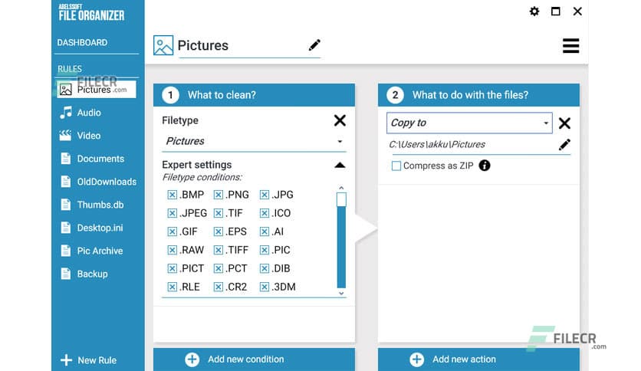Show info about Compress as ZIP

(485, 166)
